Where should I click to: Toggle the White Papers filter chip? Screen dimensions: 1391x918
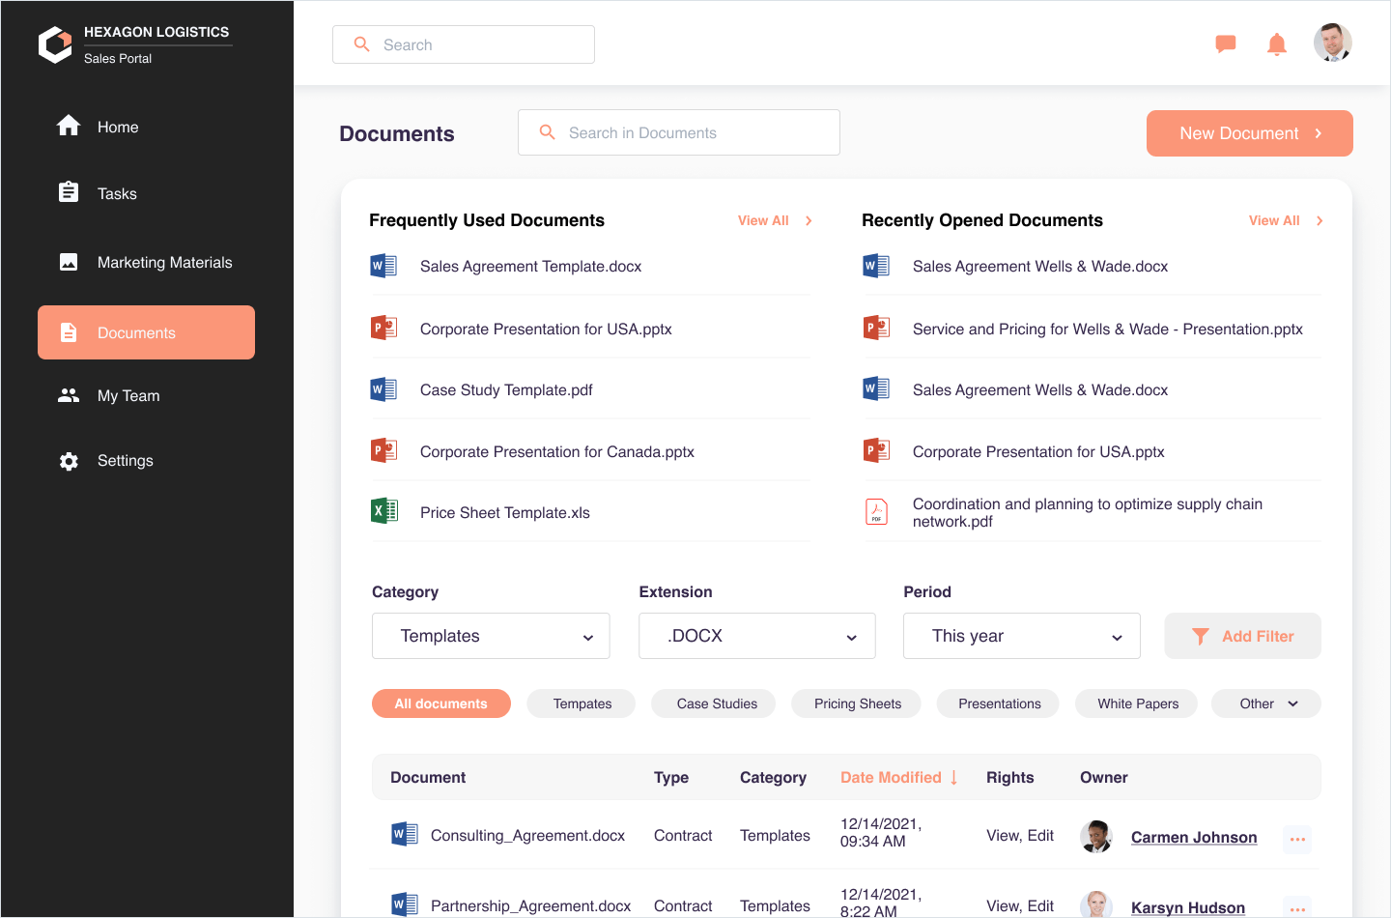point(1137,703)
